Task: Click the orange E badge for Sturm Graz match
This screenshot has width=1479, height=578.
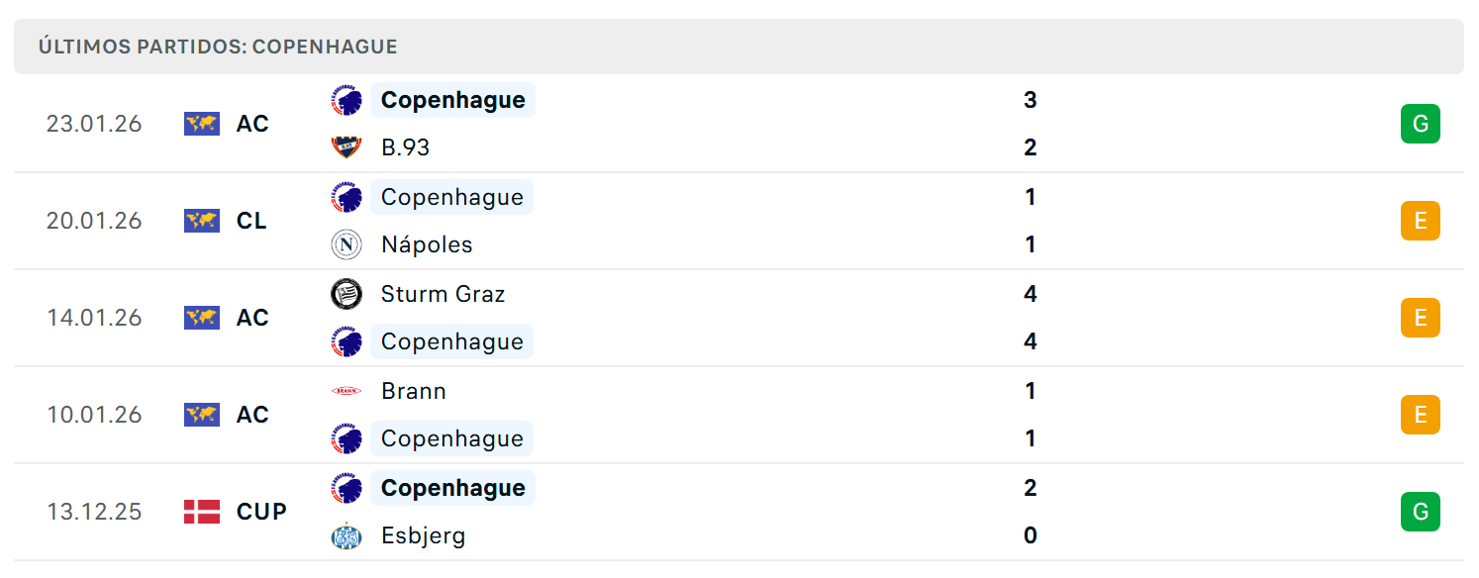Action: pyautogui.click(x=1421, y=318)
